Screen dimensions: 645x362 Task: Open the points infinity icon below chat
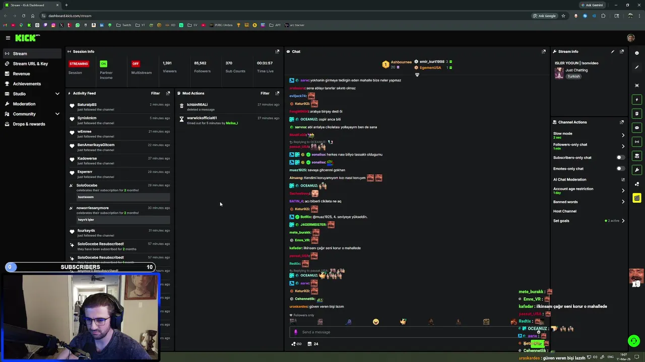[296, 344]
